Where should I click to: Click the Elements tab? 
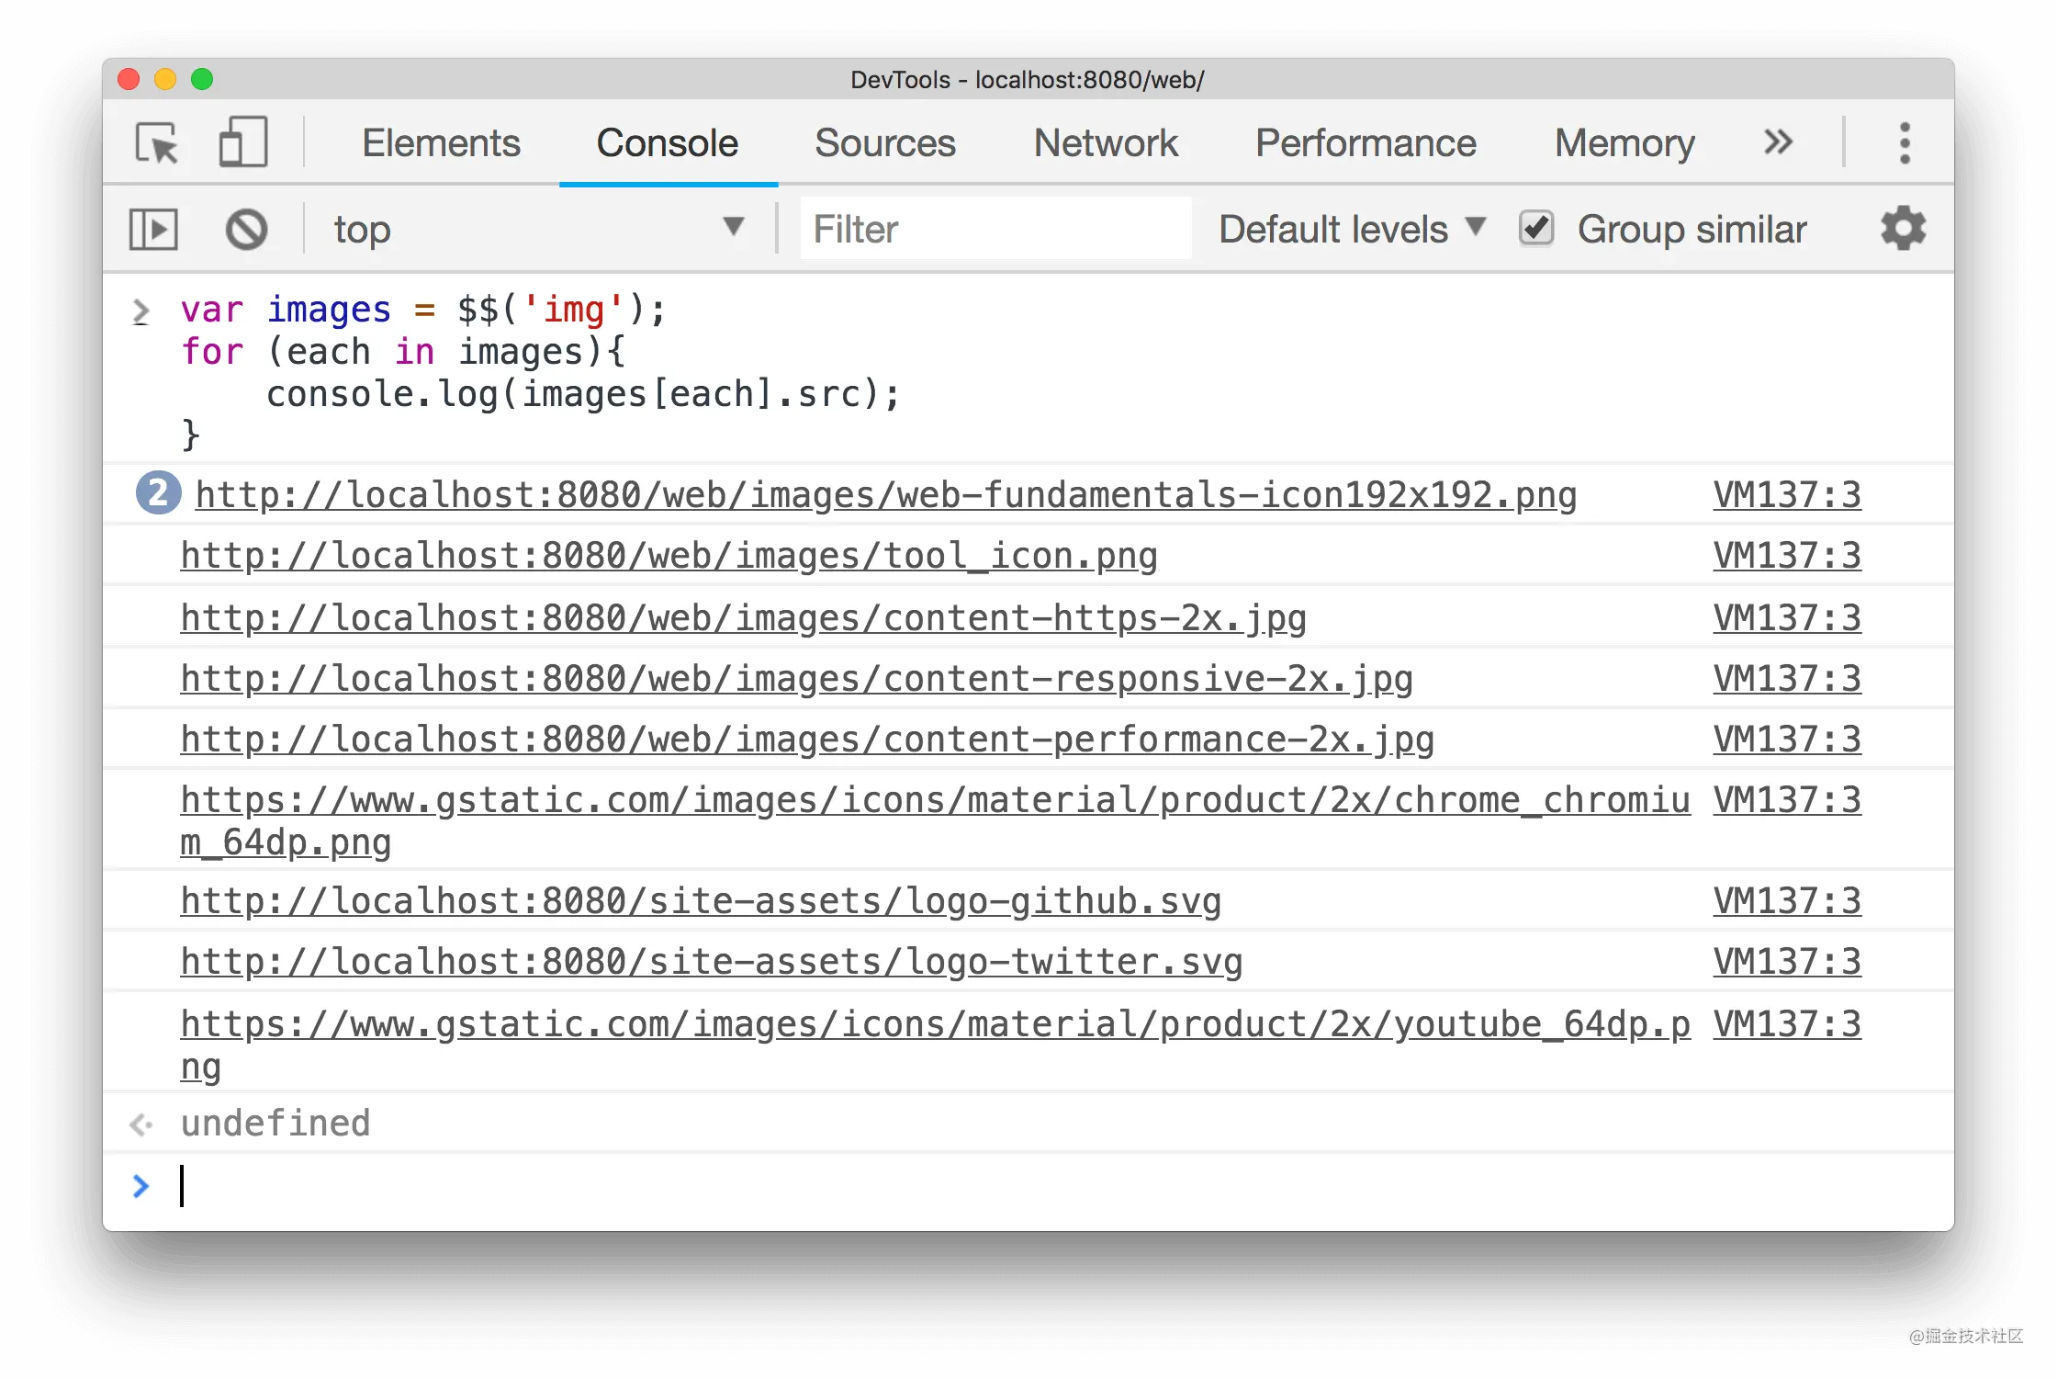441,141
